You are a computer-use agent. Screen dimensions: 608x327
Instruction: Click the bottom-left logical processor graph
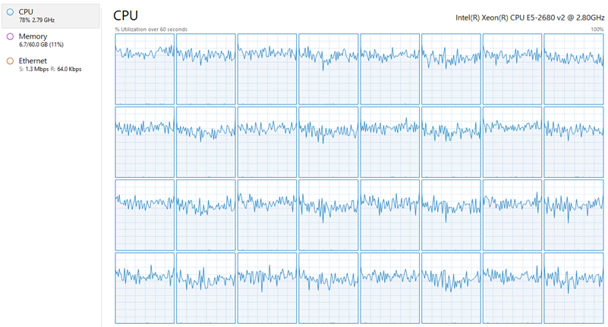coord(144,288)
